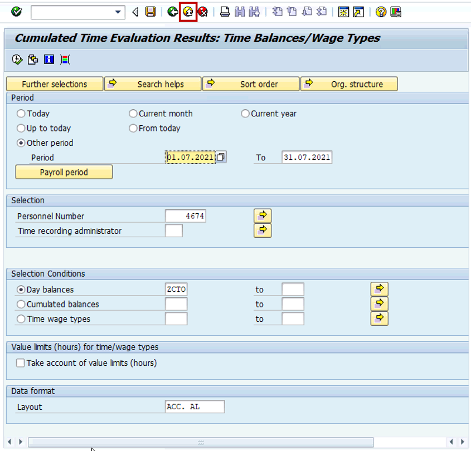
Task: Click the Payroll period button
Action: pyautogui.click(x=64, y=172)
